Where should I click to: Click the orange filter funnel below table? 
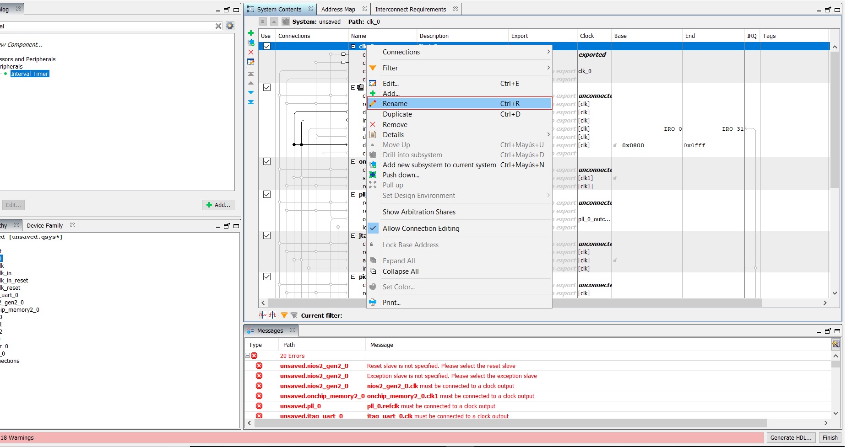[x=284, y=315]
